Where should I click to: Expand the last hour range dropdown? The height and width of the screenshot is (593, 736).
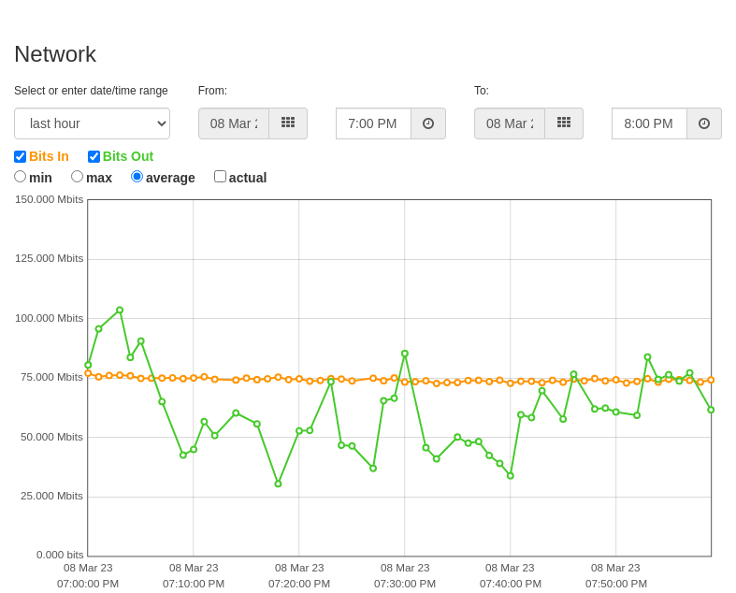click(92, 123)
